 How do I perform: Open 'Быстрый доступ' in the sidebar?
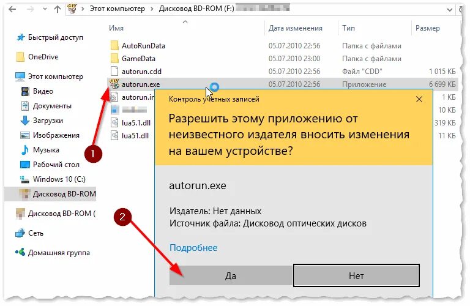[x=56, y=37]
